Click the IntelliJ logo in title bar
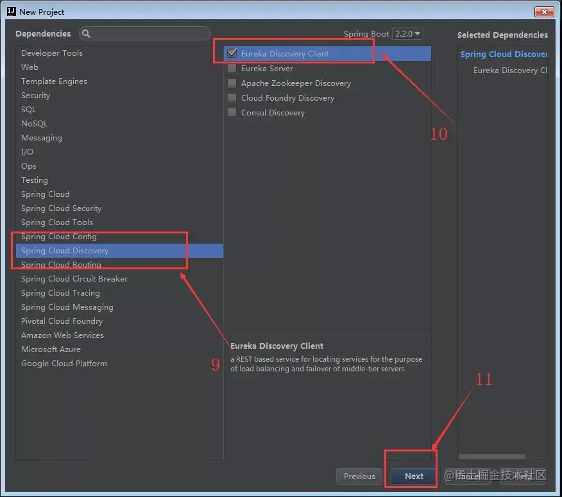Screen dimensions: 562x497 coord(12,12)
